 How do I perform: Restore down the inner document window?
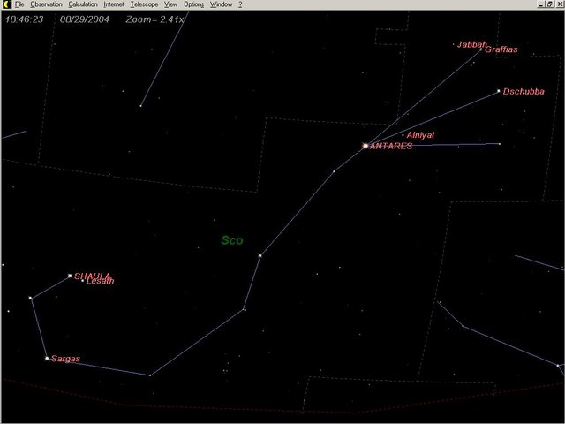click(x=549, y=4)
